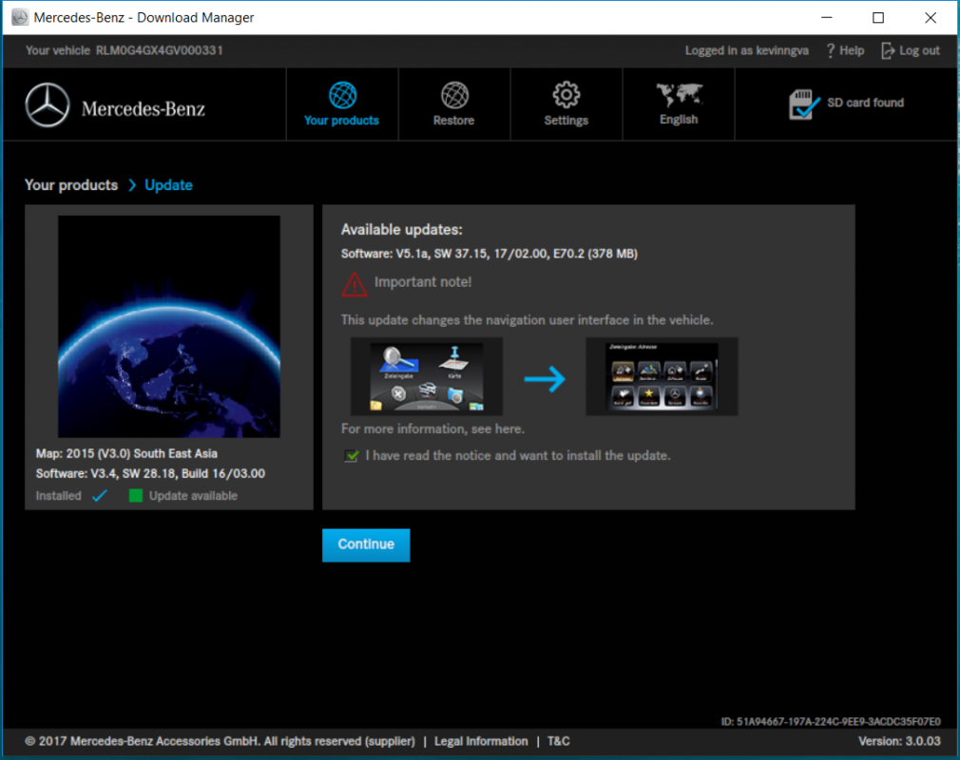Change language via English world map
Image resolution: width=960 pixels, height=760 pixels.
pyautogui.click(x=679, y=104)
